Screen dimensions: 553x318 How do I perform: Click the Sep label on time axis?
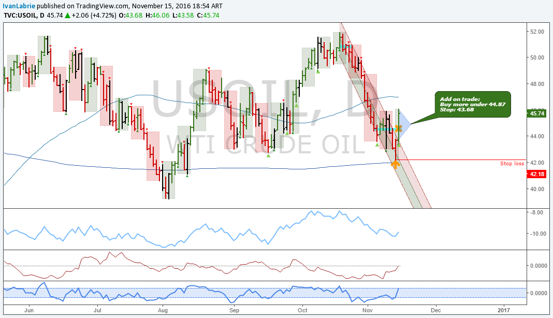234,310
